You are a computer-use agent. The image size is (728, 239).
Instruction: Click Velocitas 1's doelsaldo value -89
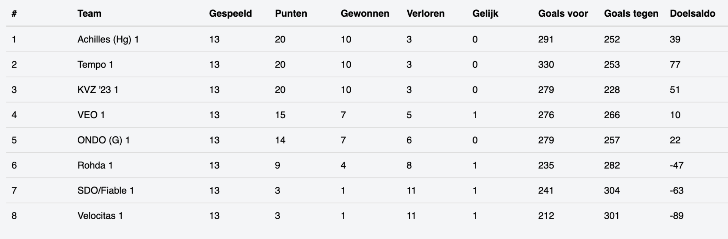pos(676,216)
